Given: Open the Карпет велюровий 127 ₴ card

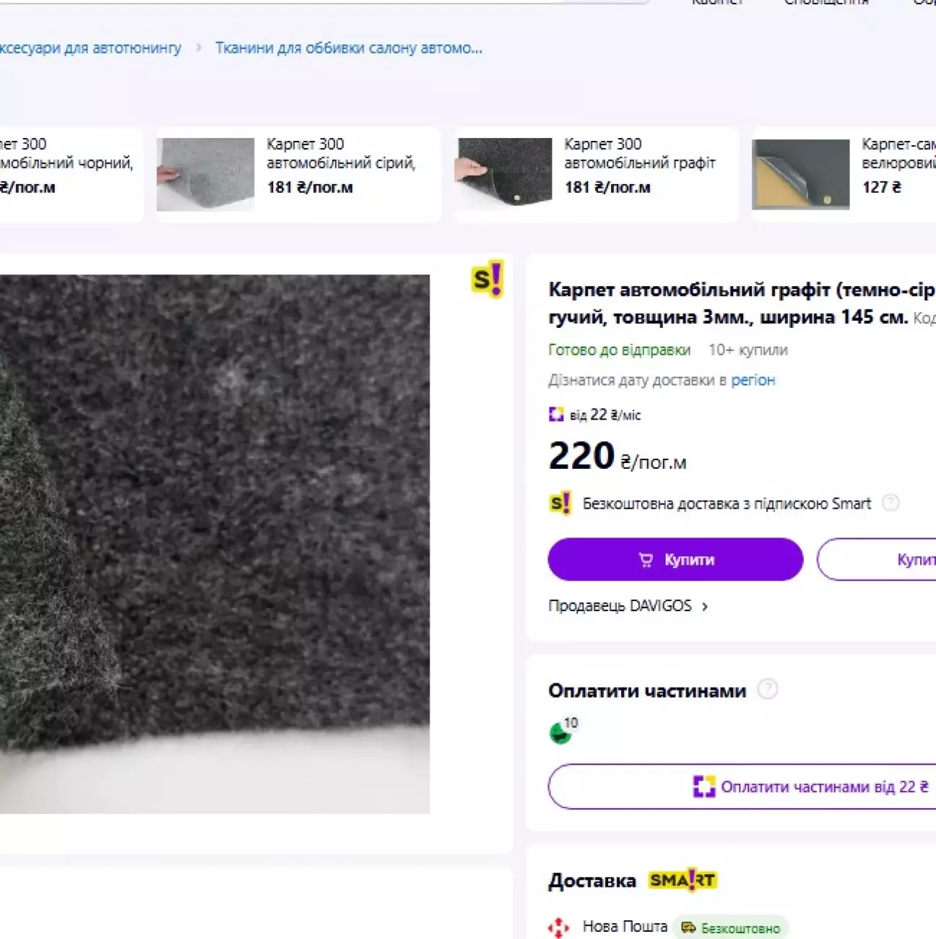Looking at the screenshot, I should 844,175.
